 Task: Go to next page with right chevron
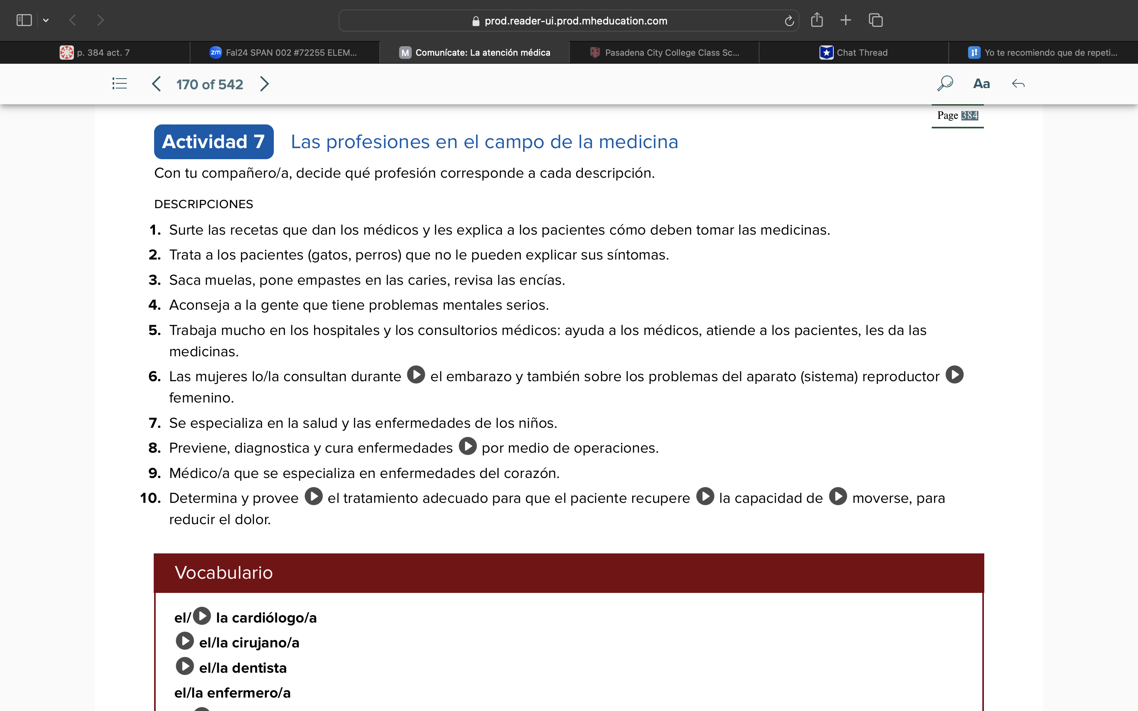264,84
